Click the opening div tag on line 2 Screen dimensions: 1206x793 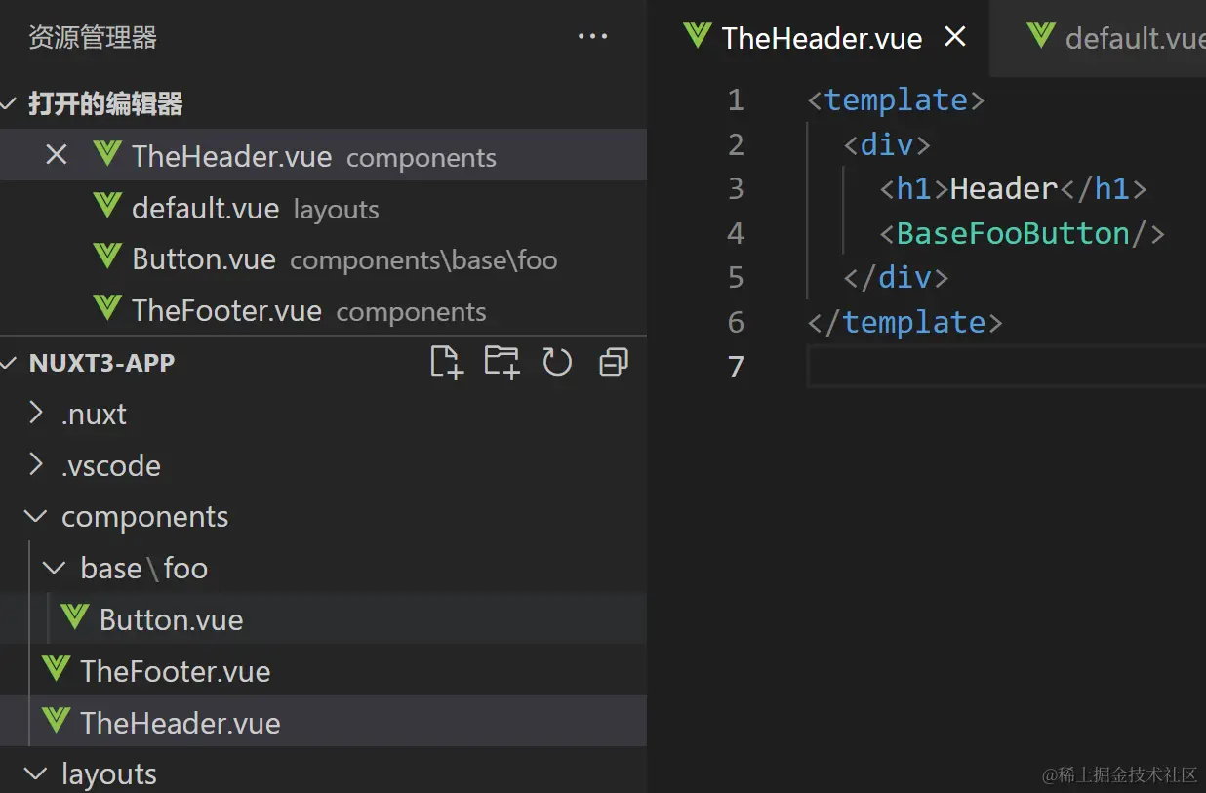[x=887, y=144]
